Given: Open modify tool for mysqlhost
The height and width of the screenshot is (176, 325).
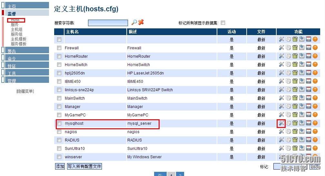Looking at the screenshot, I should [281, 123].
